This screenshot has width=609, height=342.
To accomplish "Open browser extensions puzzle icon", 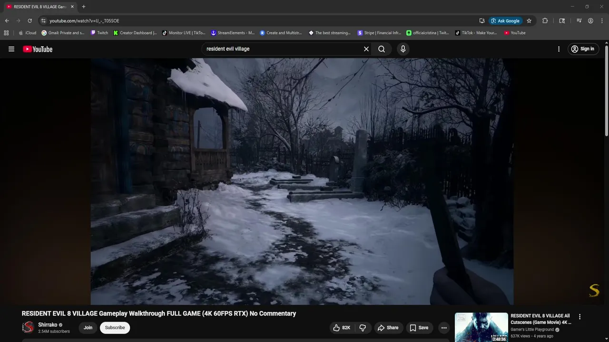I will click(545, 21).
